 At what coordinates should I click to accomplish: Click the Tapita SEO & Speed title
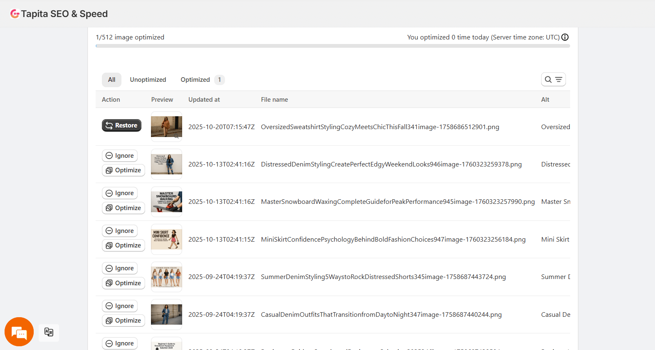click(64, 14)
